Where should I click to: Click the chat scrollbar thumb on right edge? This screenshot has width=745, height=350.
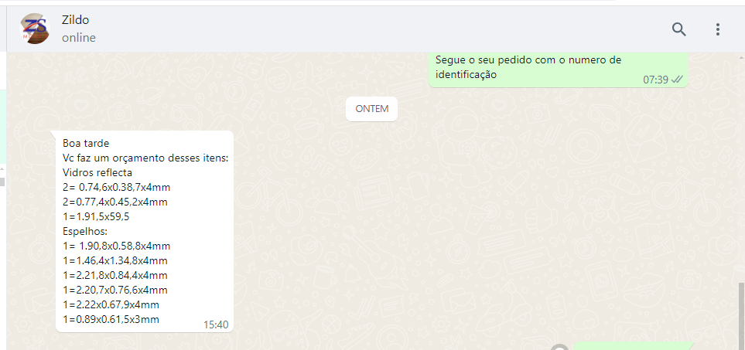click(741, 316)
